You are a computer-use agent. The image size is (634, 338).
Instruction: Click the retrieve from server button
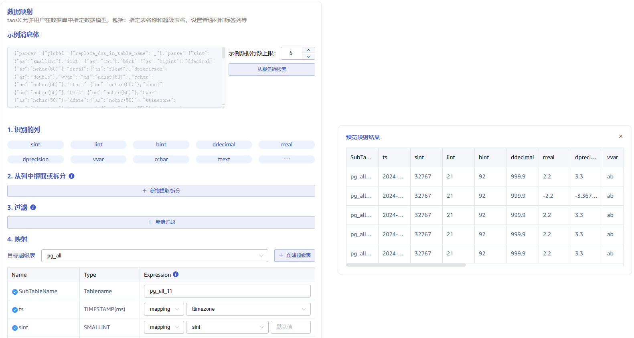point(271,69)
